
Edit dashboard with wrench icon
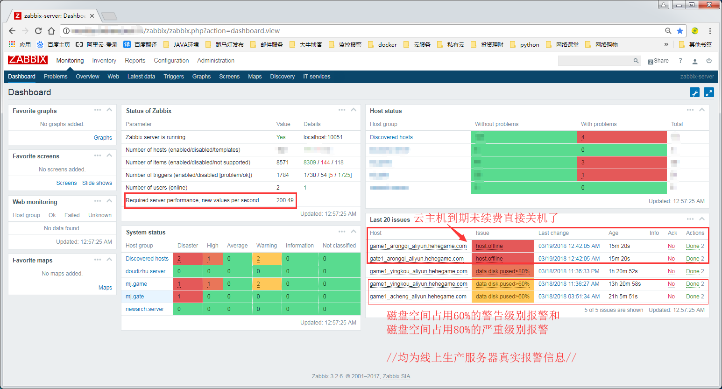(694, 92)
